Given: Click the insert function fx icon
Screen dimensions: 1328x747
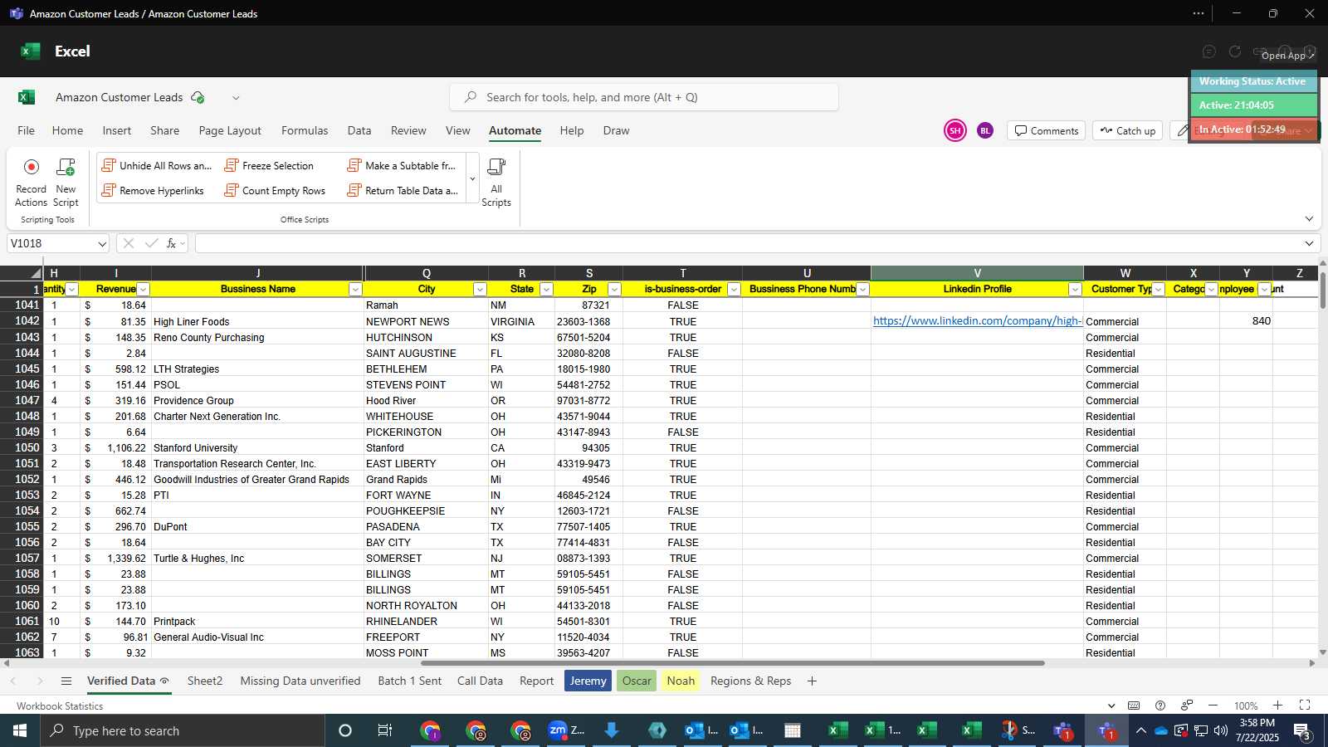Looking at the screenshot, I should (172, 243).
